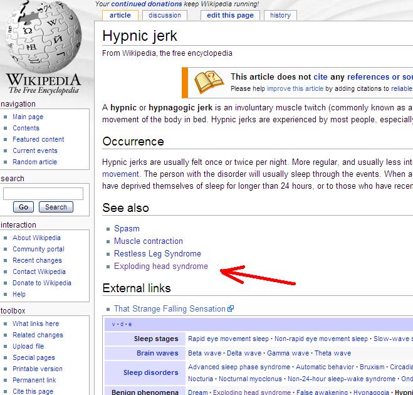The image size is (413, 395).
Task: Open the Spasm article link
Action: click(127, 229)
